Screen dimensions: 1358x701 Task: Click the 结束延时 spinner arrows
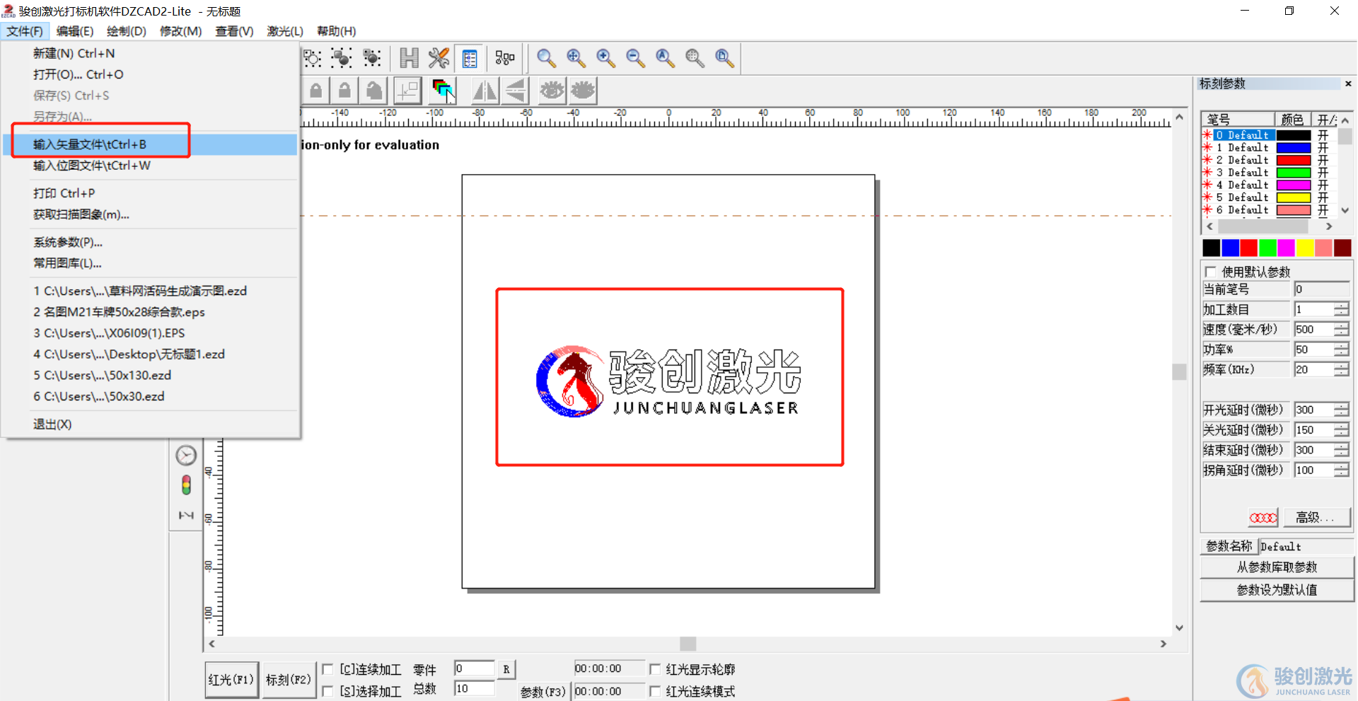coord(1342,450)
